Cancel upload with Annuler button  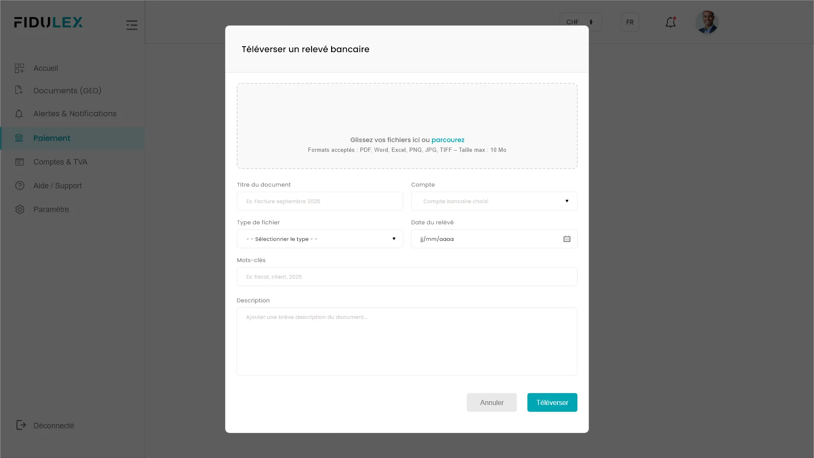[x=491, y=402]
